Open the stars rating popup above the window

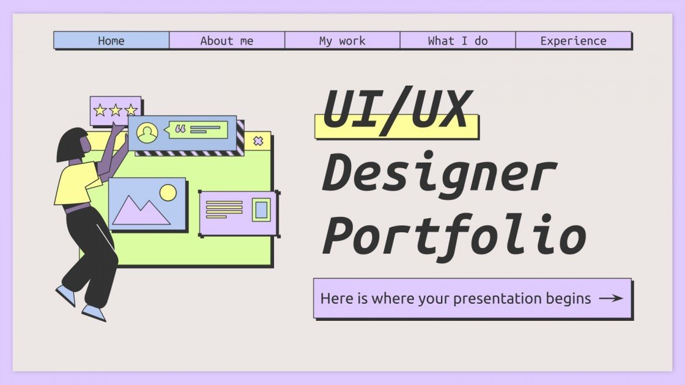click(x=115, y=111)
